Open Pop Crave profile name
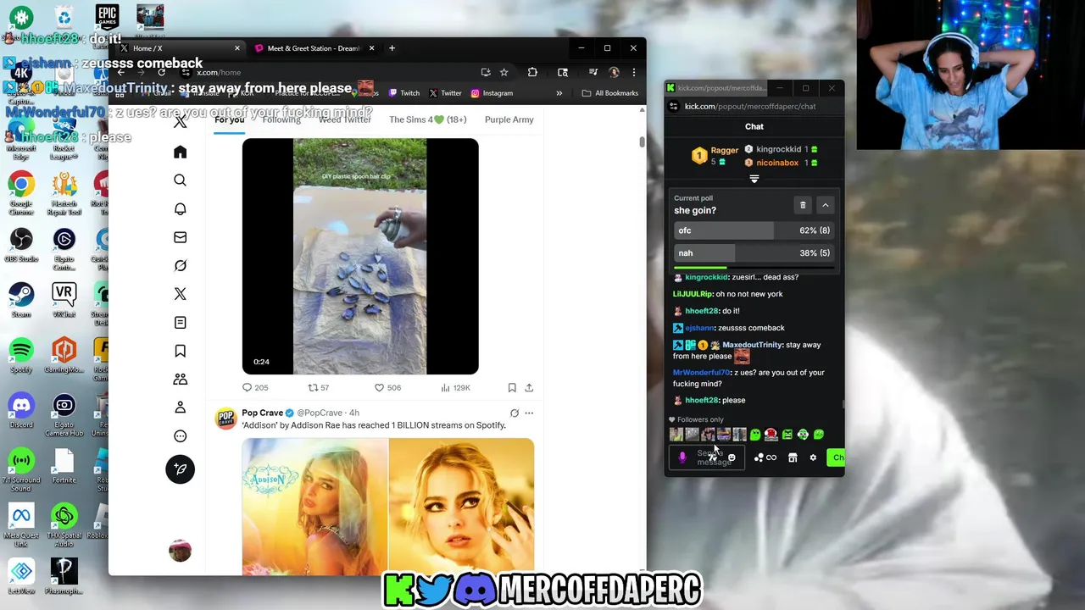1085x610 pixels. (263, 413)
